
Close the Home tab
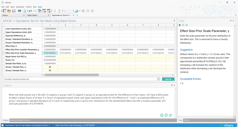(x=24, y=15)
